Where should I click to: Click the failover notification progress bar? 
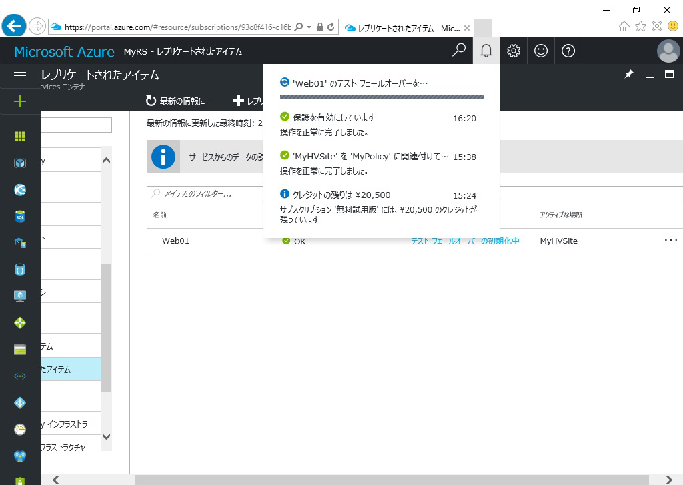[x=382, y=97]
